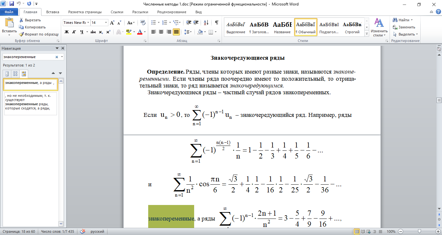Click Undo in the Quick Access toolbar
Screen dimensions: 442x235
coord(19,4)
